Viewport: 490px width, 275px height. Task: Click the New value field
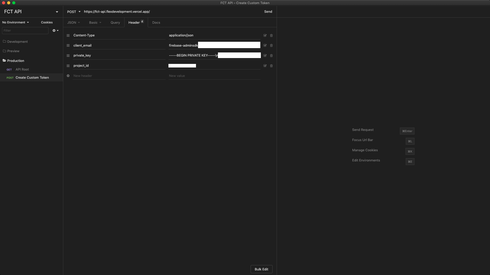[x=214, y=76]
